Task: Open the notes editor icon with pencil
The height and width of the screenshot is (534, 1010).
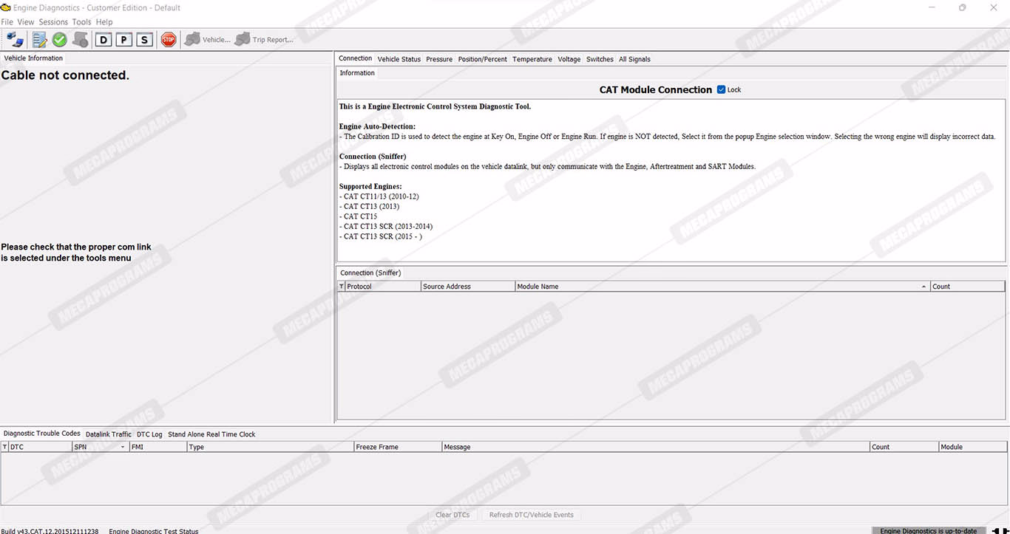Action: point(39,40)
